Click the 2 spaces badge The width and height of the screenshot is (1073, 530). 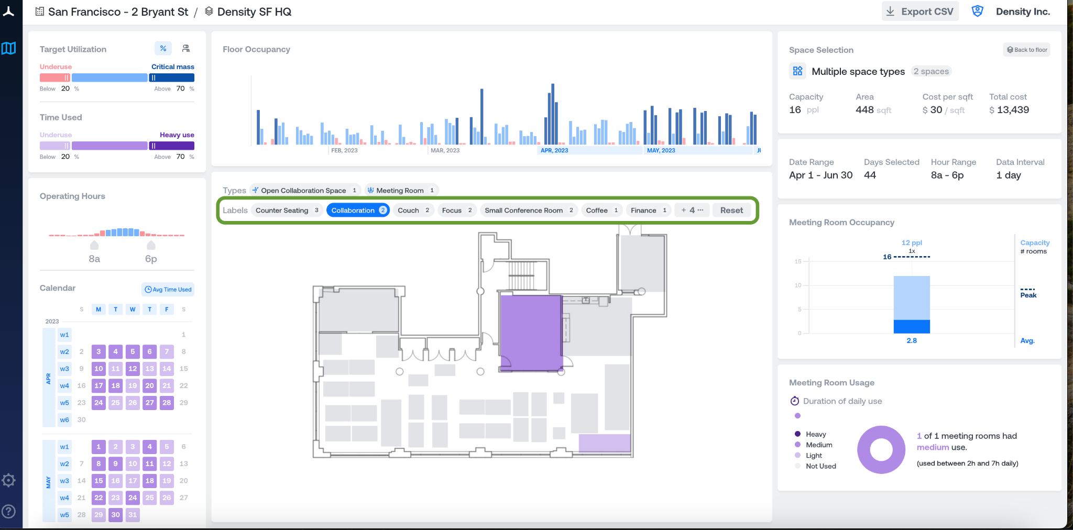point(931,71)
